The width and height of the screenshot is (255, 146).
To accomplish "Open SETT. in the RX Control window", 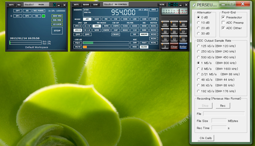I will (76, 5).
